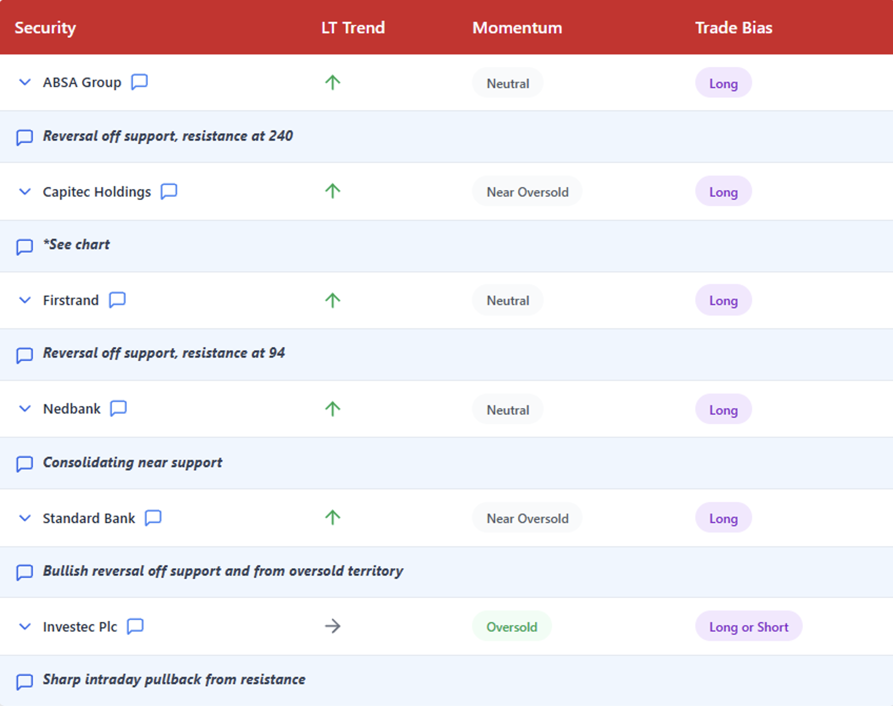
Task: Click Capitec Holdings green up trend arrow
Action: pyautogui.click(x=333, y=191)
